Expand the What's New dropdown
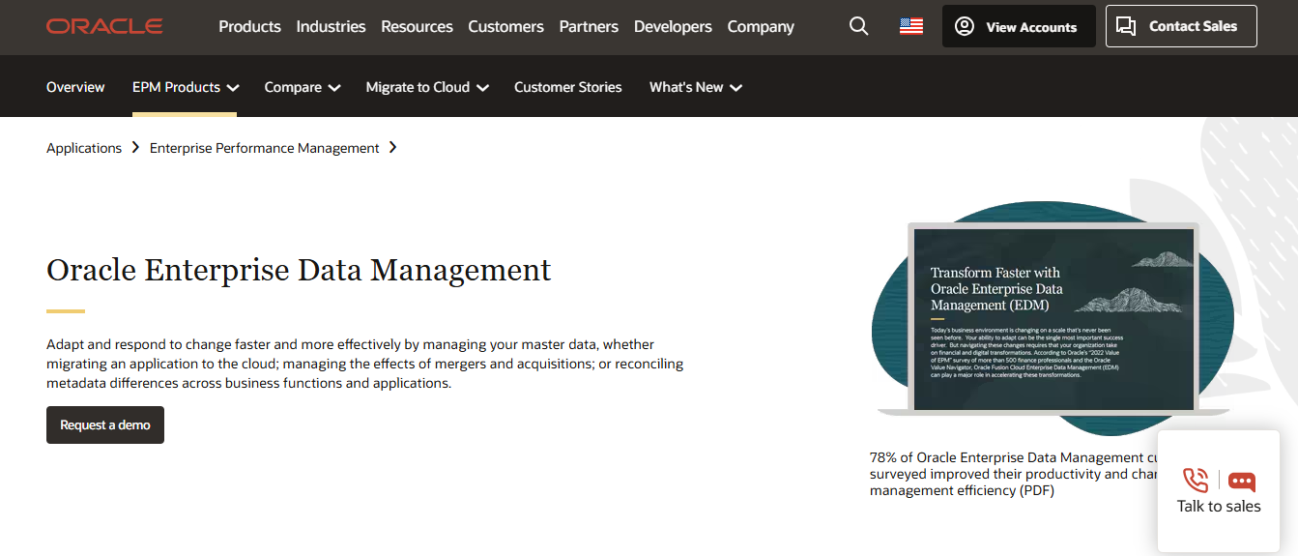 pos(695,87)
